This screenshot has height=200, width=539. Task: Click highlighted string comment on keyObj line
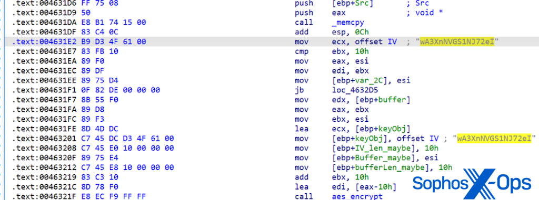click(x=495, y=139)
